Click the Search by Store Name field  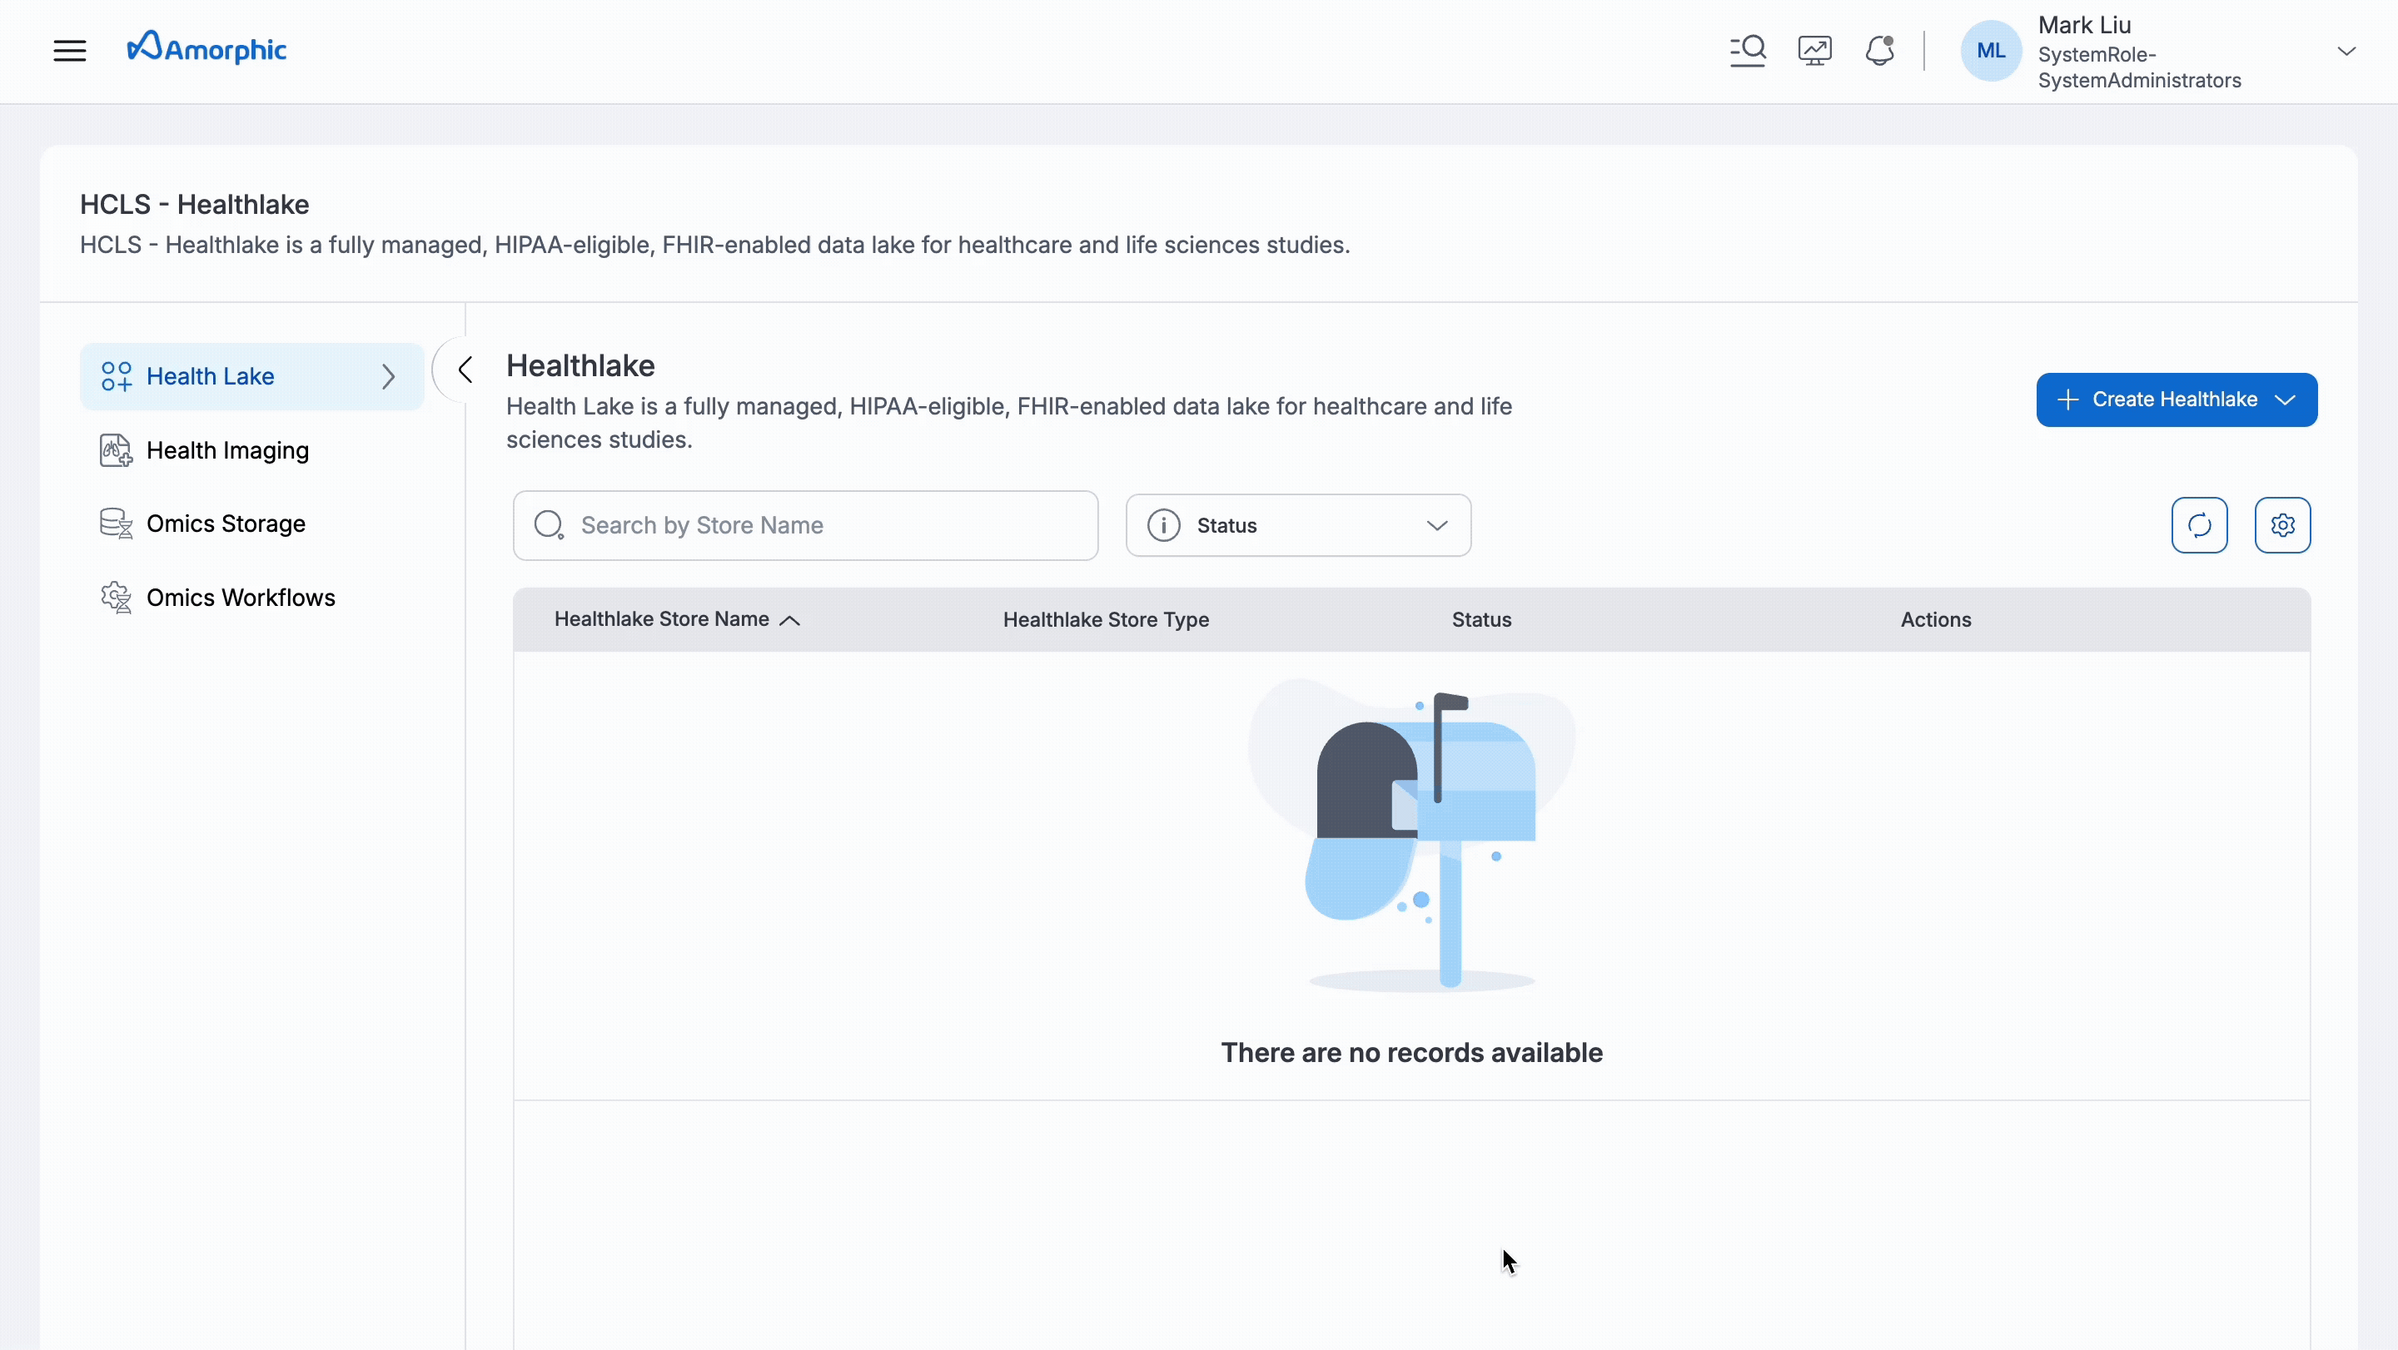(806, 524)
